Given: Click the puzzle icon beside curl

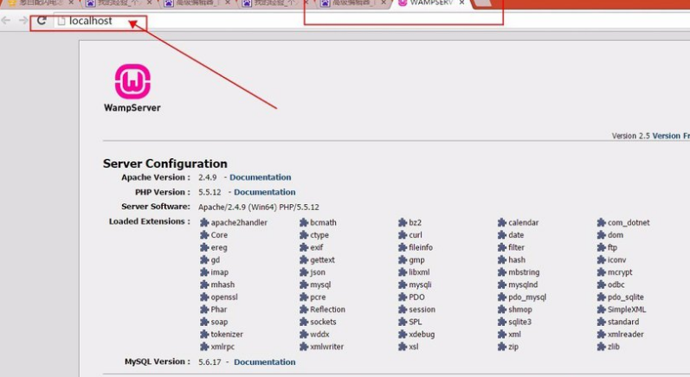Looking at the screenshot, I should (403, 234).
